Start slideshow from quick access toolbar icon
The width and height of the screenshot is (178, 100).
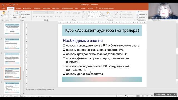tap(14, 5)
